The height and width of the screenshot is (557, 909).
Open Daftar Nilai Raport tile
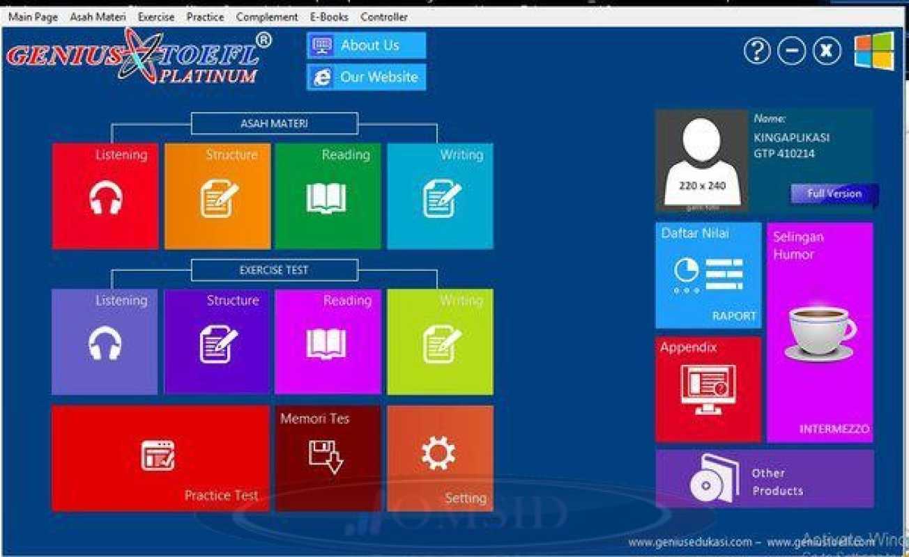(x=708, y=276)
